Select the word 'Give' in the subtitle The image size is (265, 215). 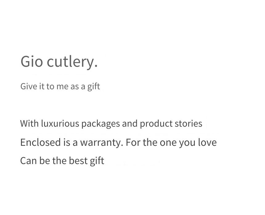tap(29, 86)
